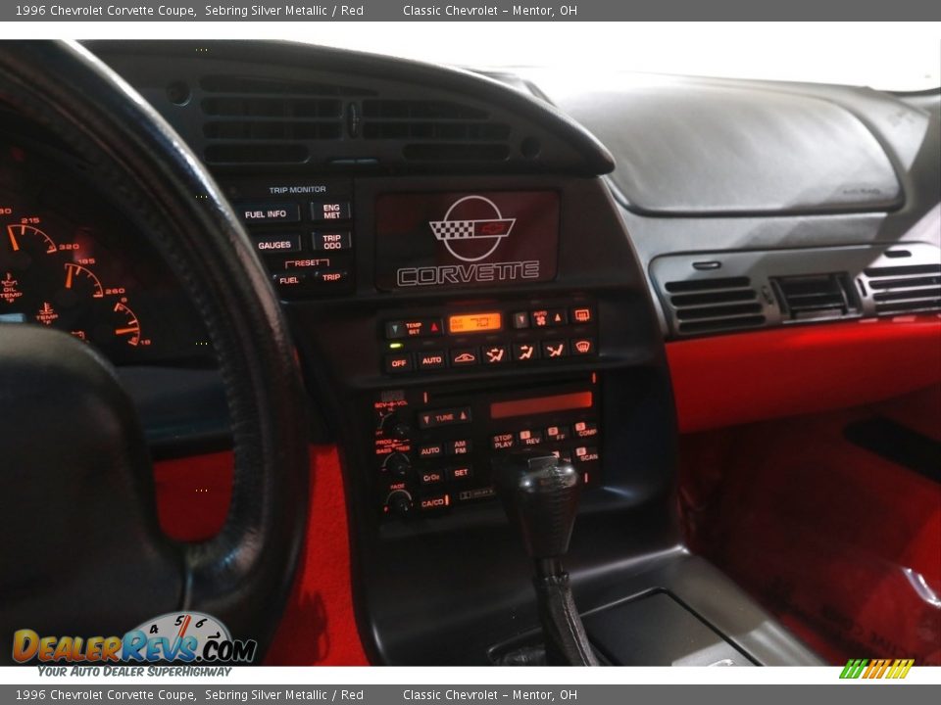The width and height of the screenshot is (941, 705).
Task: Turn on the rear window defogger
Action: click(x=581, y=314)
